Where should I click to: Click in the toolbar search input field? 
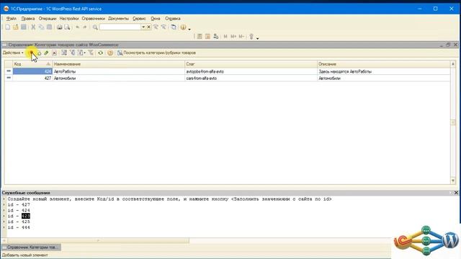(x=120, y=27)
